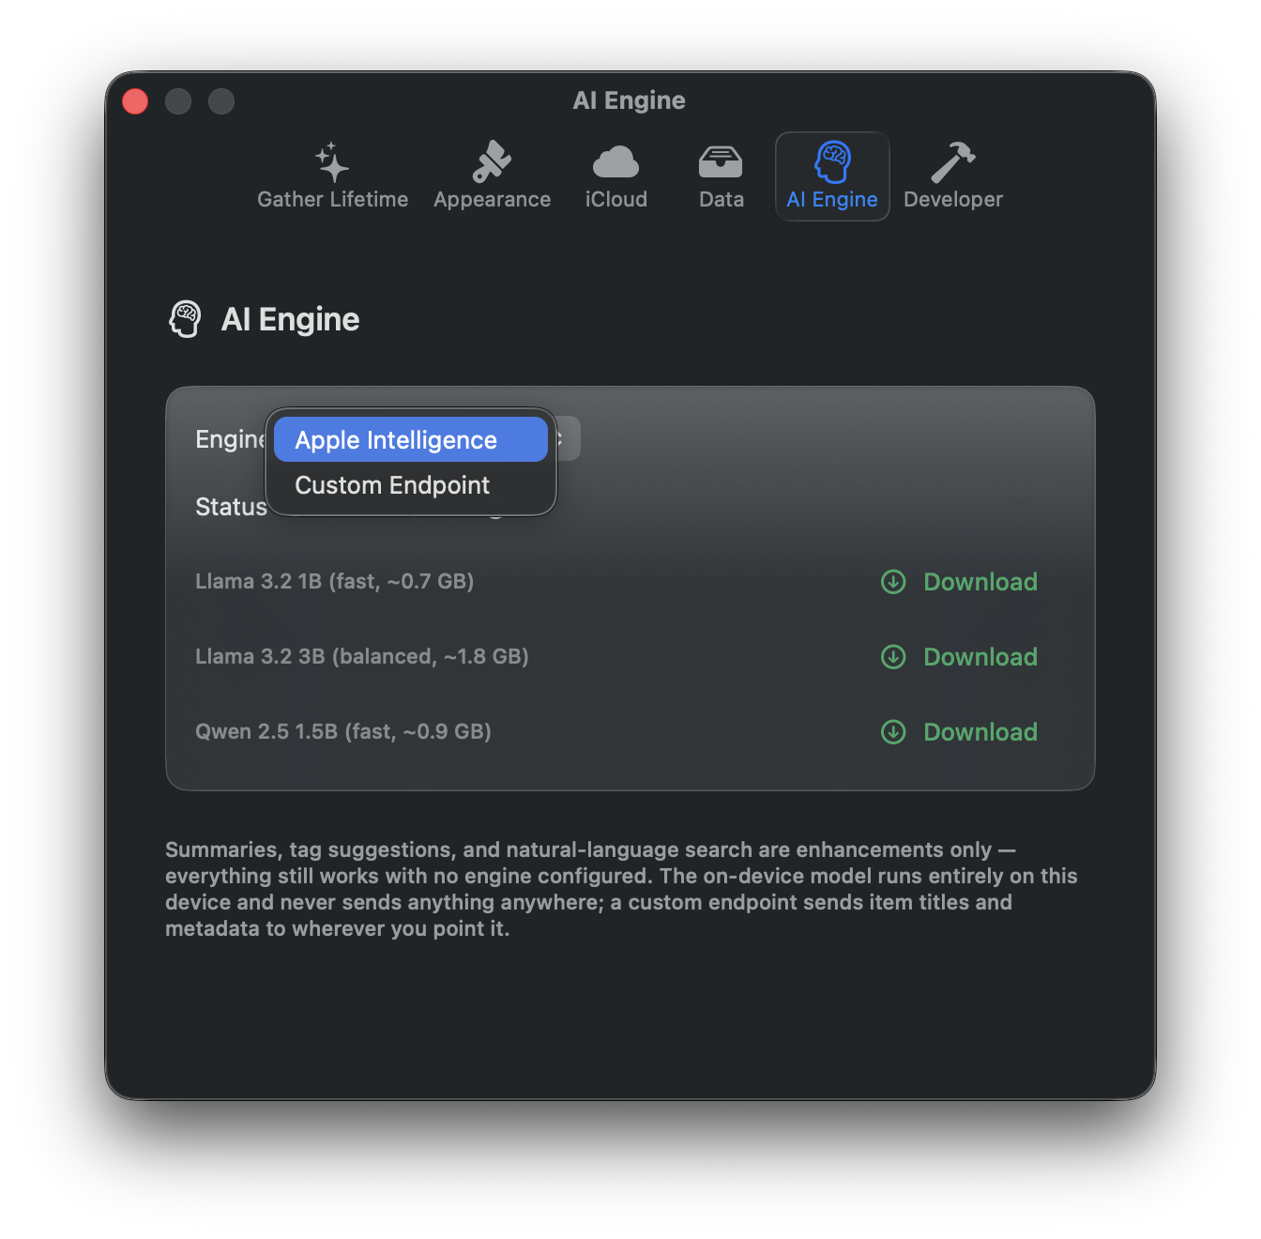This screenshot has width=1261, height=1239.
Task: Switch to the Data tab label
Action: 722,199
